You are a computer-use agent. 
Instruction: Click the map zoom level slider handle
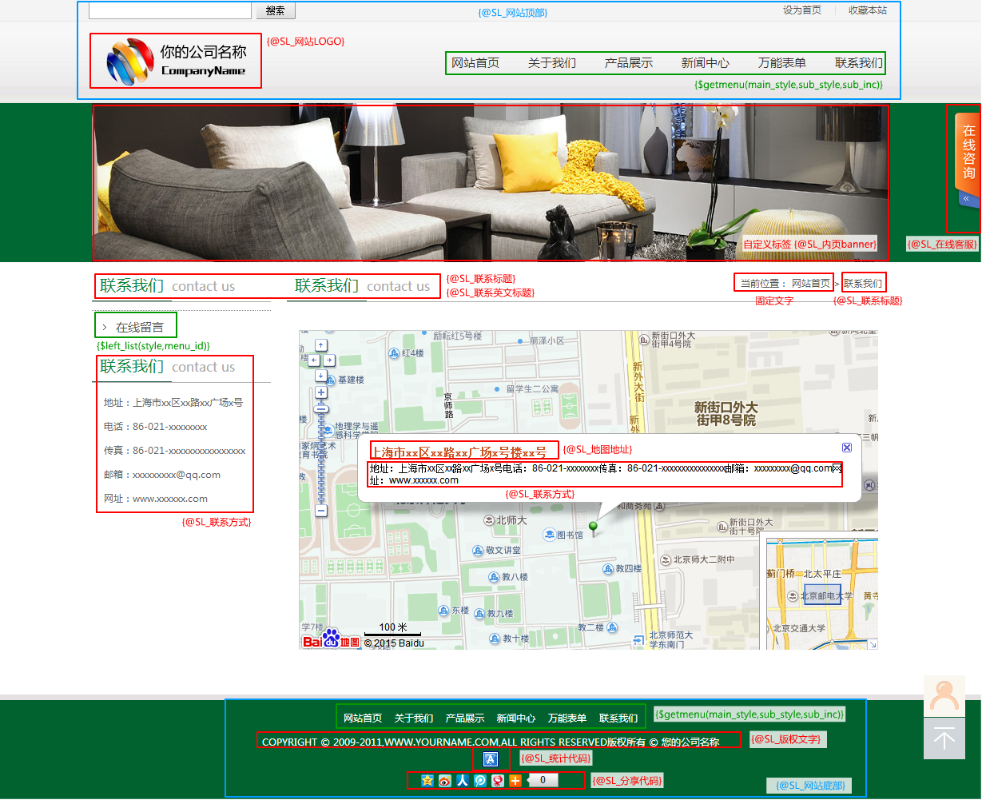tap(321, 408)
